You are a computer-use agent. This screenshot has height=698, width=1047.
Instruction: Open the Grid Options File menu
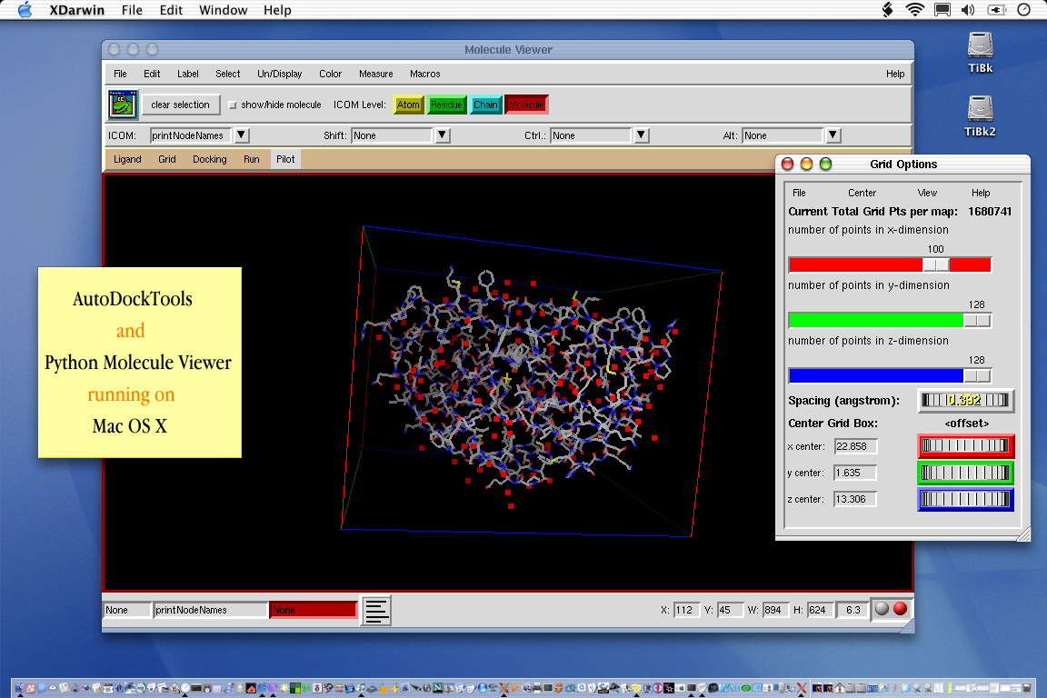tap(799, 193)
